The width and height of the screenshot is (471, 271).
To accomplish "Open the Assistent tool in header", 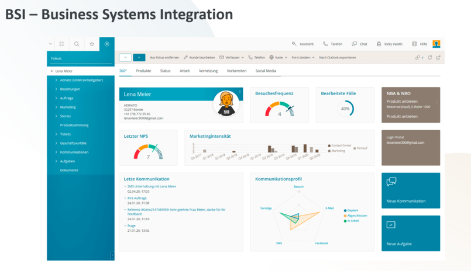I will click(x=302, y=44).
